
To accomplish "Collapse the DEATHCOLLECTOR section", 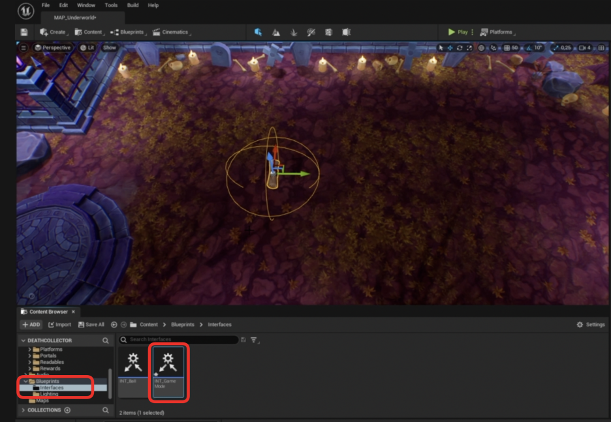I will click(x=23, y=340).
